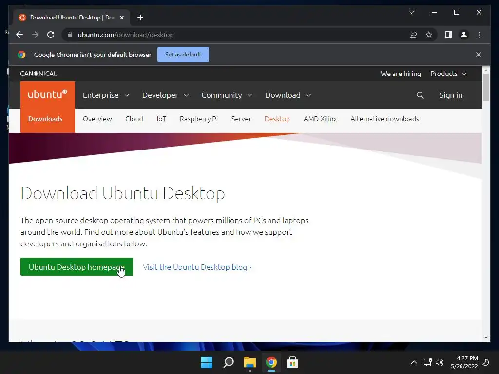Show hidden system tray icons
This screenshot has width=499, height=374.
414,362
